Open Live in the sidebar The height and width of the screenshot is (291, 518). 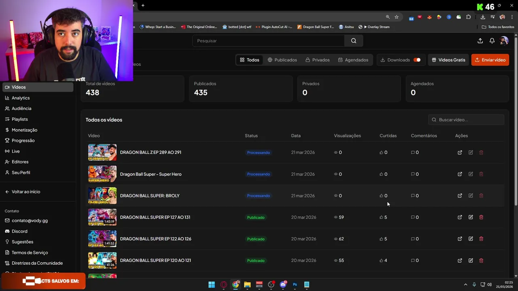pyautogui.click(x=38, y=151)
